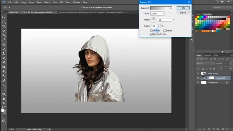This screenshot has width=233, height=131.
Task: Toggle Quick Mask mode in toolbar
Action: (x=4, y=116)
